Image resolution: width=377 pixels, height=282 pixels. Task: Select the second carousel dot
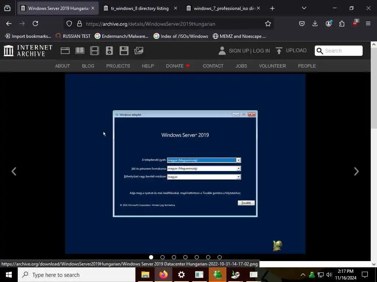pos(162,257)
